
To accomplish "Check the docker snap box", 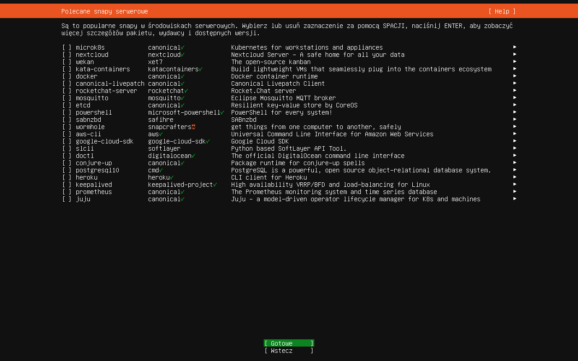I will click(x=67, y=76).
